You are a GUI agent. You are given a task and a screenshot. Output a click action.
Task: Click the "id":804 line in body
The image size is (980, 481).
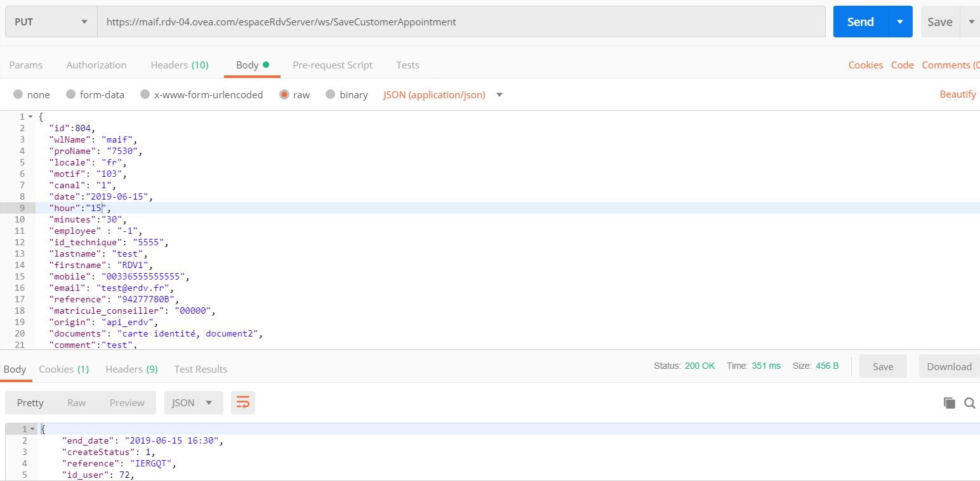coord(72,128)
